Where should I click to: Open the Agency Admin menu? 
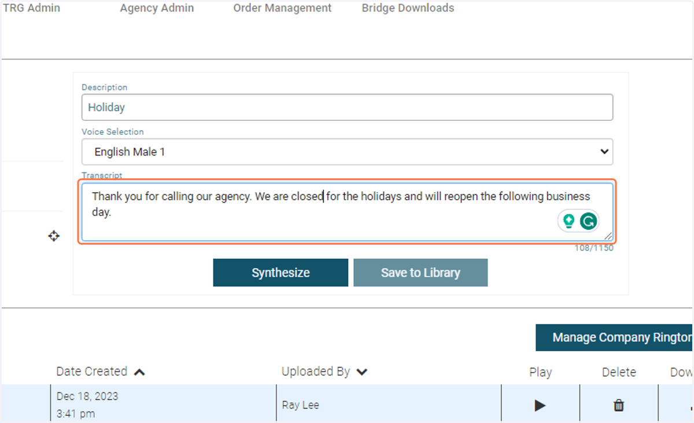157,8
